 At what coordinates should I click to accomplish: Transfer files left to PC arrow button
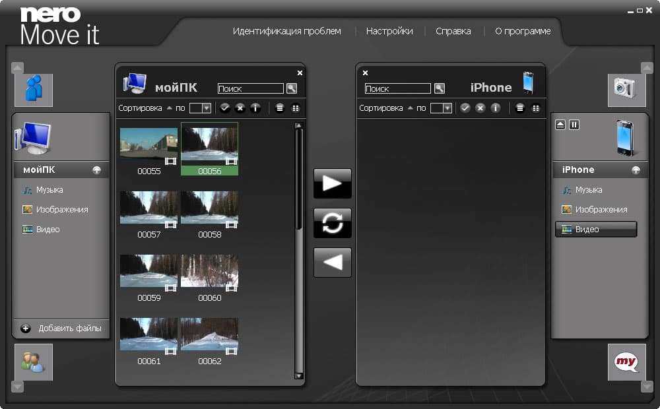coord(332,263)
